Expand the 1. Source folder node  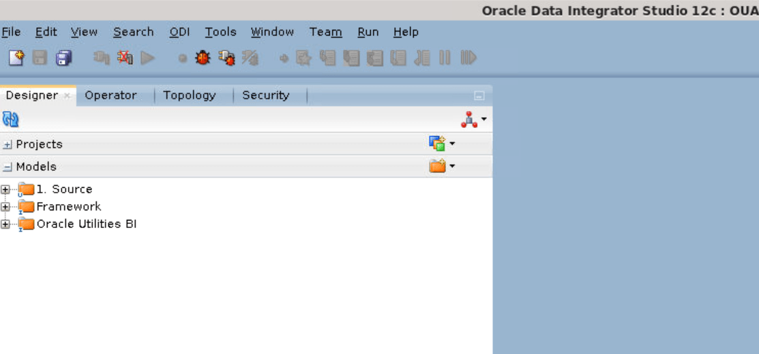pyautogui.click(x=5, y=189)
